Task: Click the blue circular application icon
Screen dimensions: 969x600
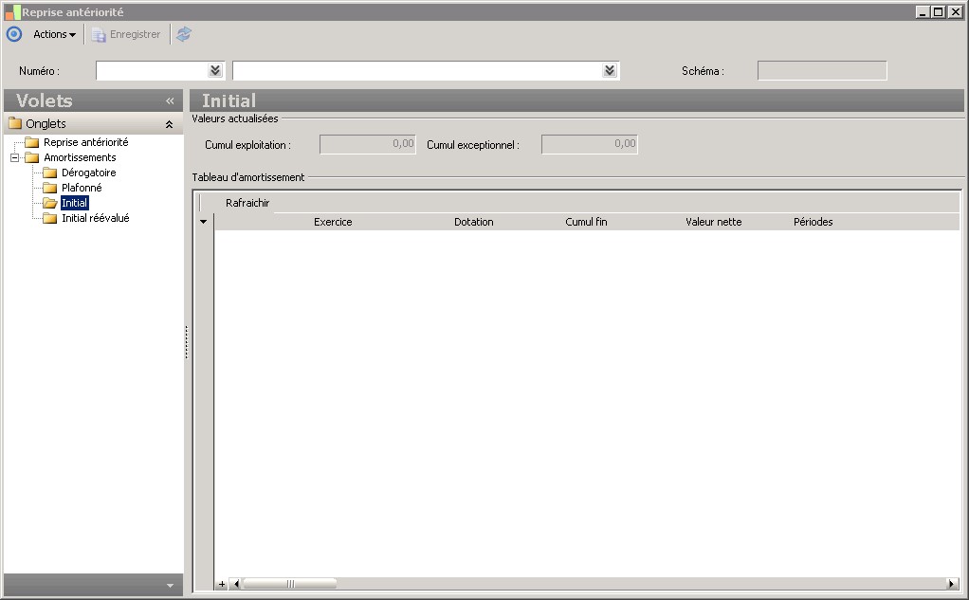Action: (x=13, y=34)
